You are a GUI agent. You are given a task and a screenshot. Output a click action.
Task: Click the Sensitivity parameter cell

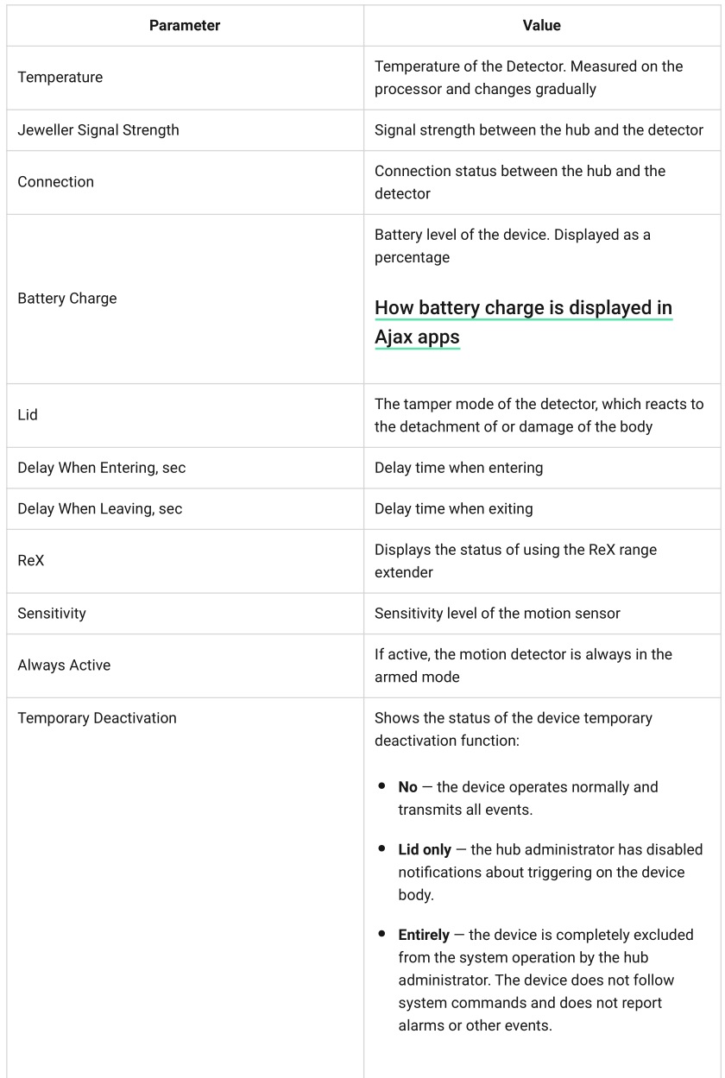click(x=185, y=614)
